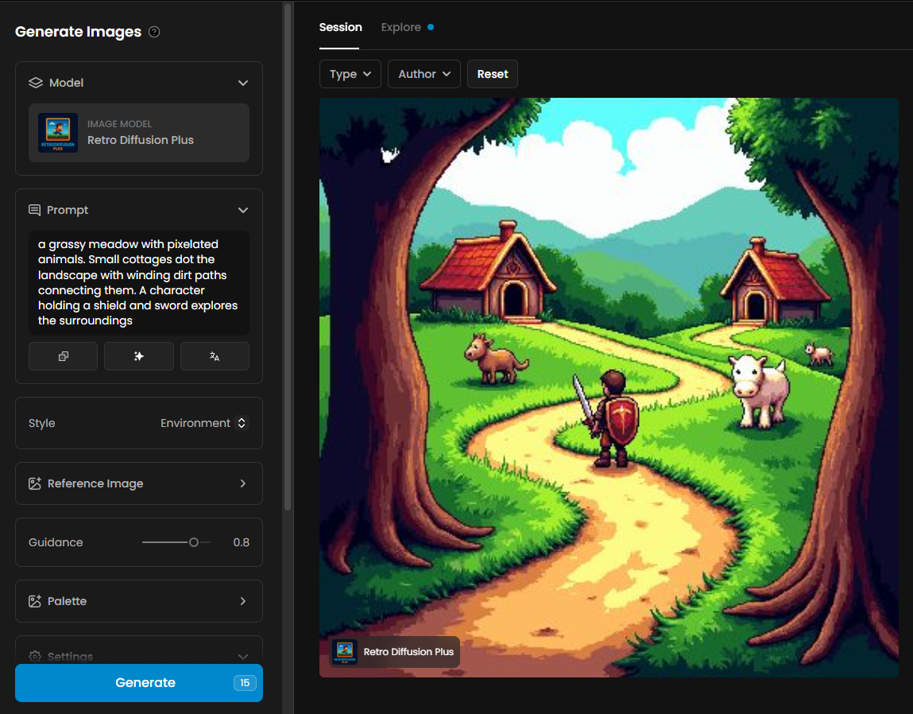Expand the Settings section chevron
This screenshot has width=913, height=714.
(243, 657)
